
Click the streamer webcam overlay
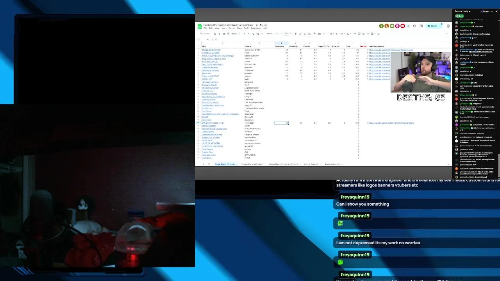pos(420,72)
